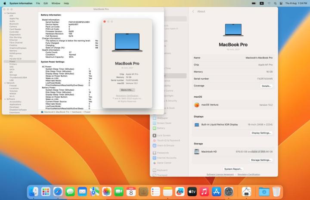
Task: Open Messages app in the Dock
Action: point(70,191)
